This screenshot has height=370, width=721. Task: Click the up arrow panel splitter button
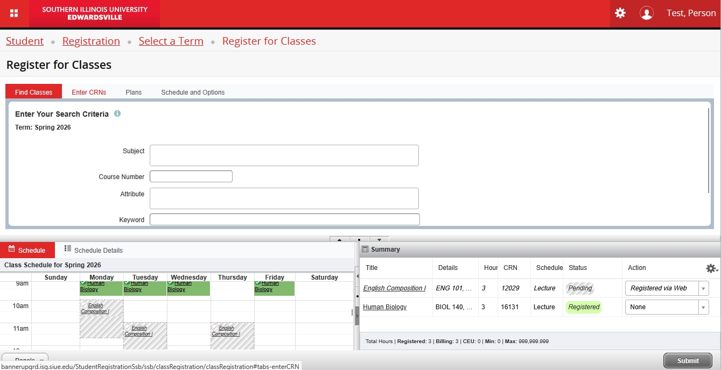pyautogui.click(x=339, y=240)
